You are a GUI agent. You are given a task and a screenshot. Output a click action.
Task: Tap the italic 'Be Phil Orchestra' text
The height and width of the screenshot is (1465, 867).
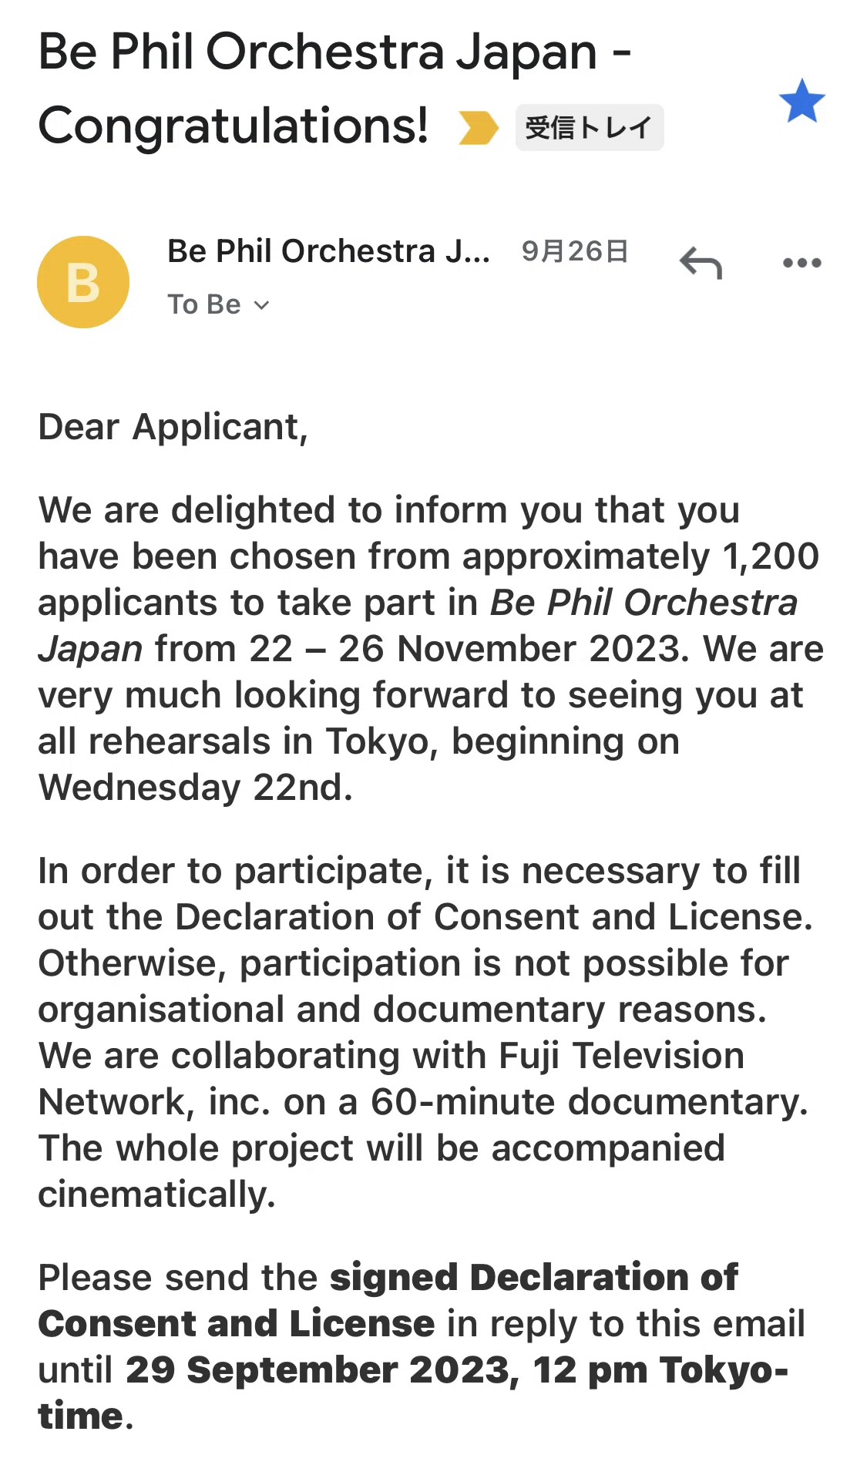pos(644,603)
